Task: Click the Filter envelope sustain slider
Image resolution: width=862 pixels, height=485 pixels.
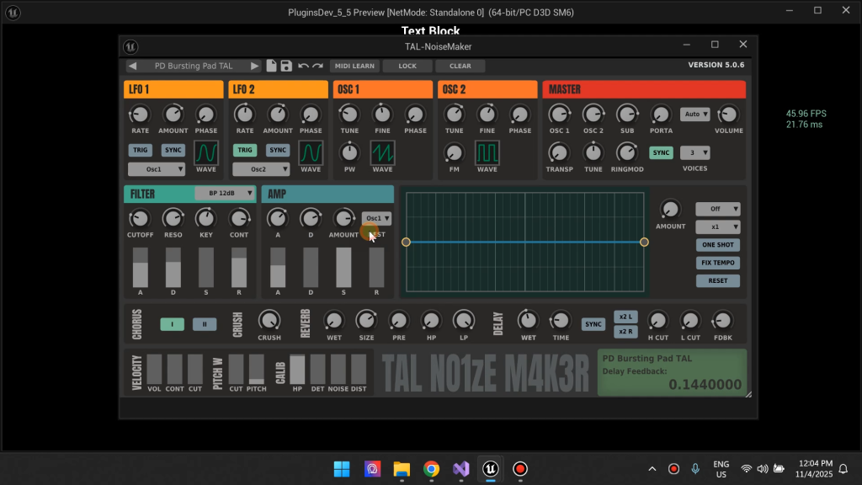Action: (206, 268)
